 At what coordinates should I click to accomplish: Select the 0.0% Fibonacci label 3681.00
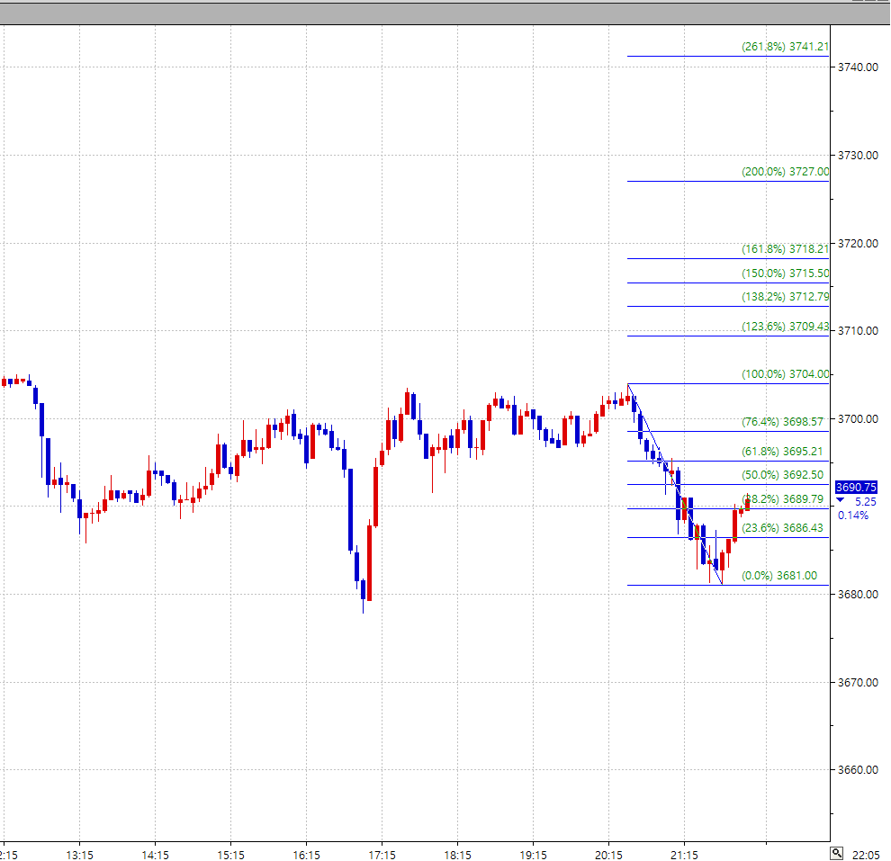click(779, 576)
